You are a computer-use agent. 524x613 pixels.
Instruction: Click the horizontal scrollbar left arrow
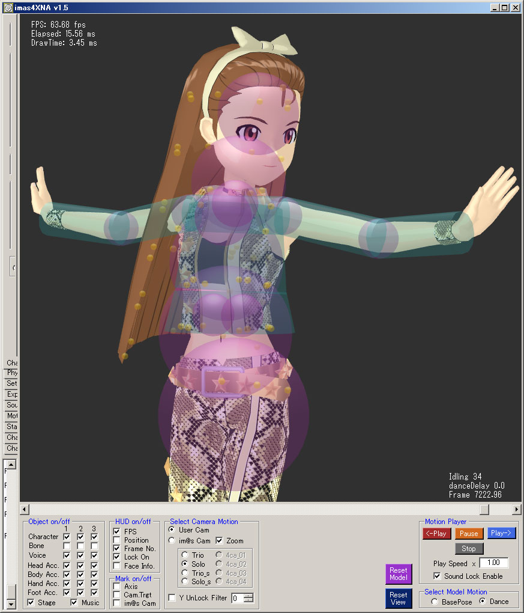click(x=24, y=509)
